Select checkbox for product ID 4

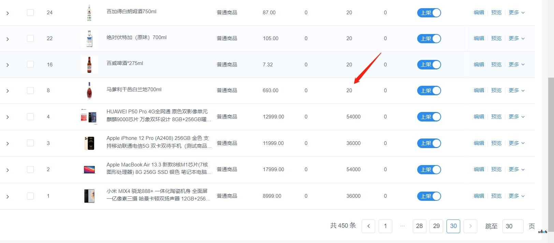tap(30, 117)
